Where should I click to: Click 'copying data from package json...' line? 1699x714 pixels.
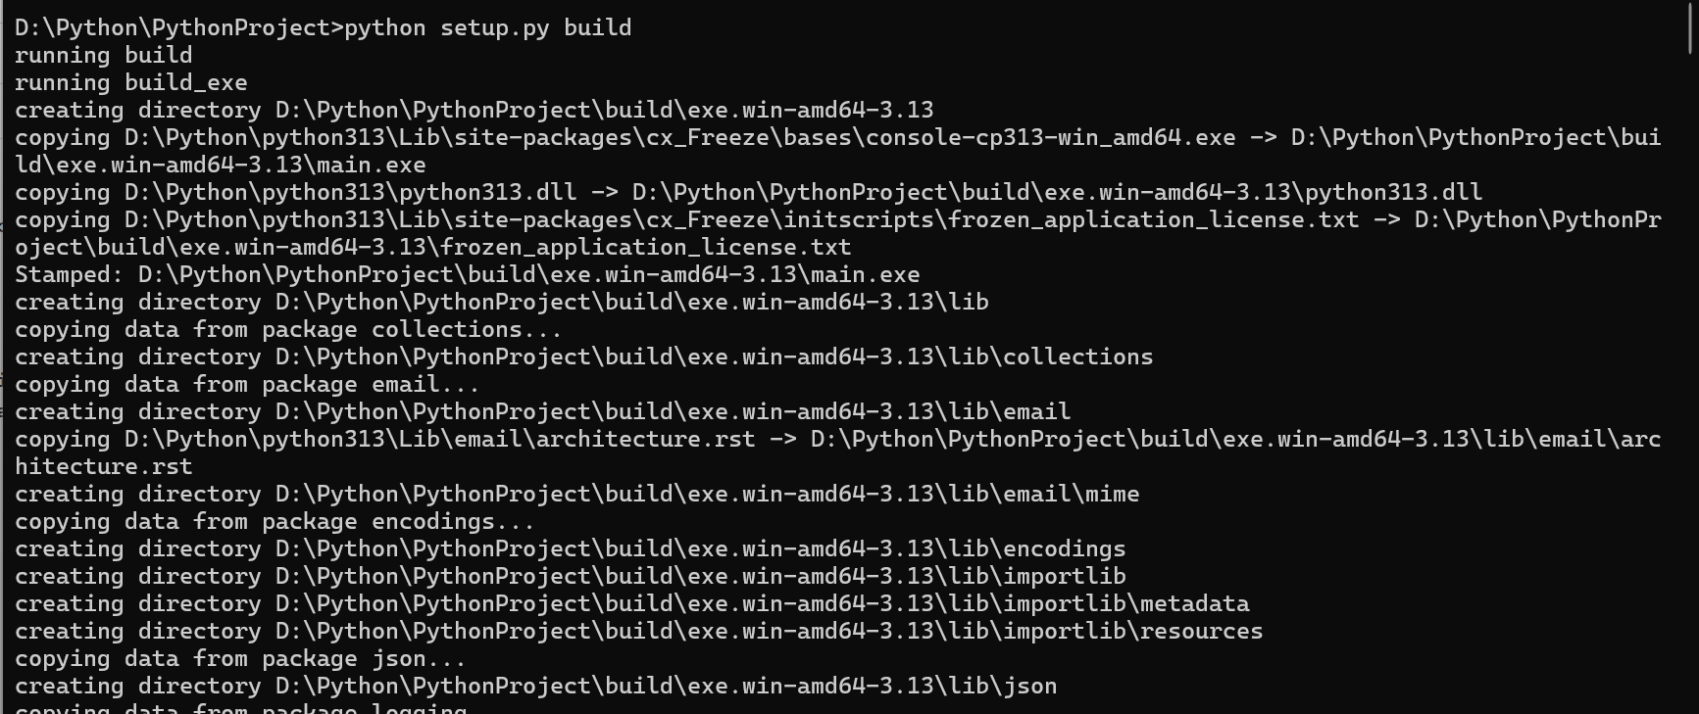point(240,658)
